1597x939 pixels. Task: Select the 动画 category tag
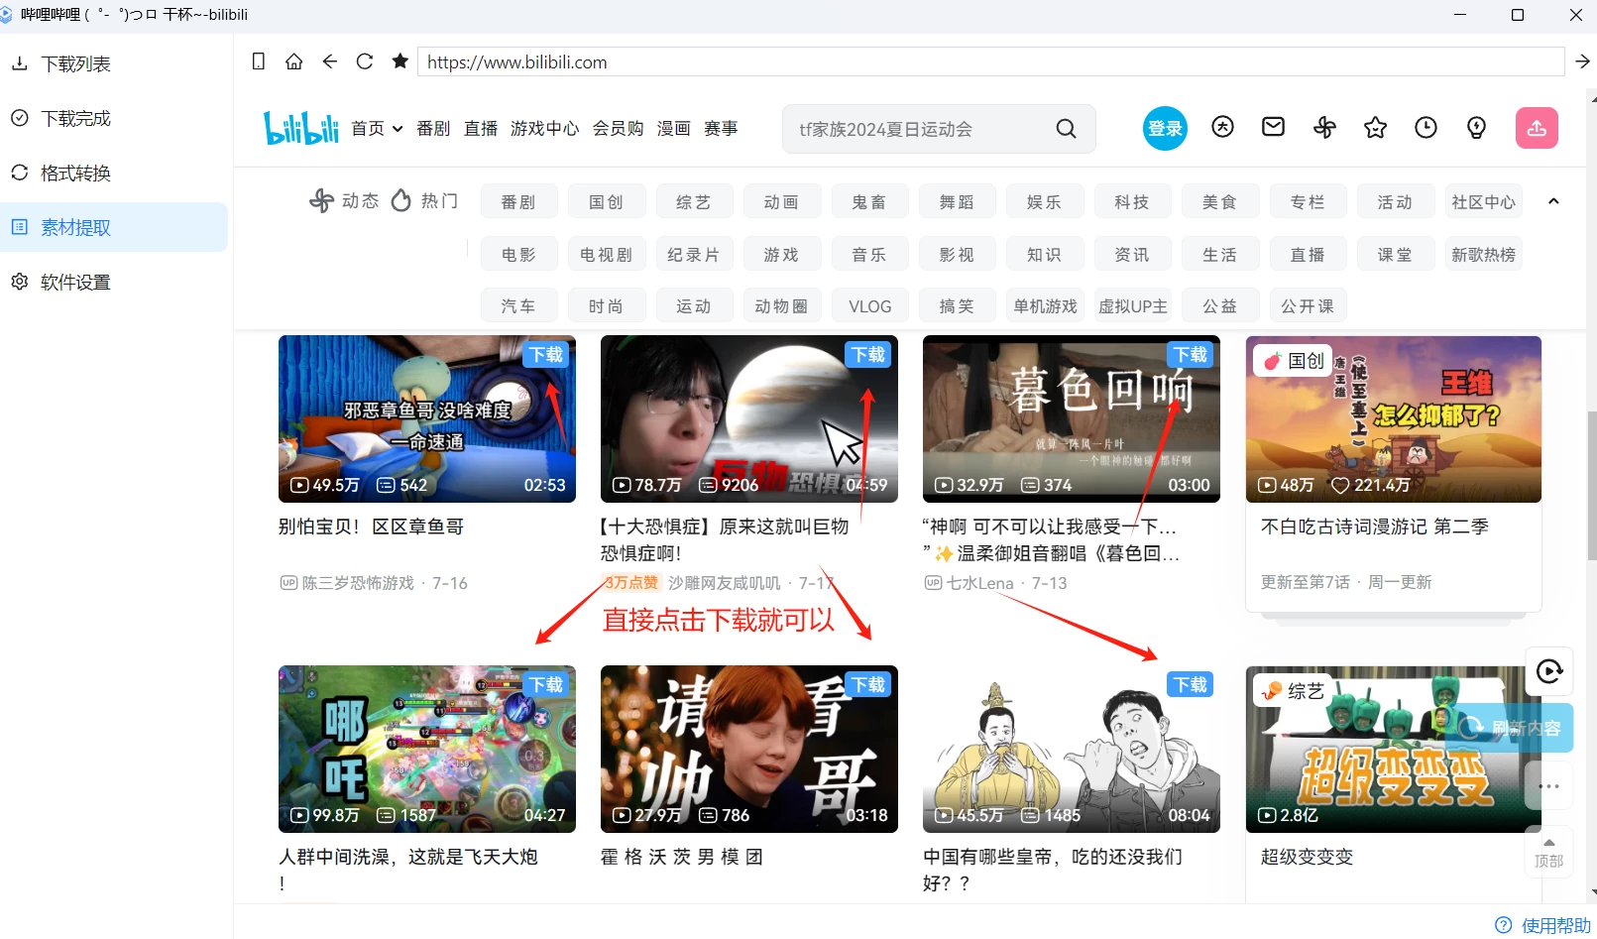[x=781, y=201]
